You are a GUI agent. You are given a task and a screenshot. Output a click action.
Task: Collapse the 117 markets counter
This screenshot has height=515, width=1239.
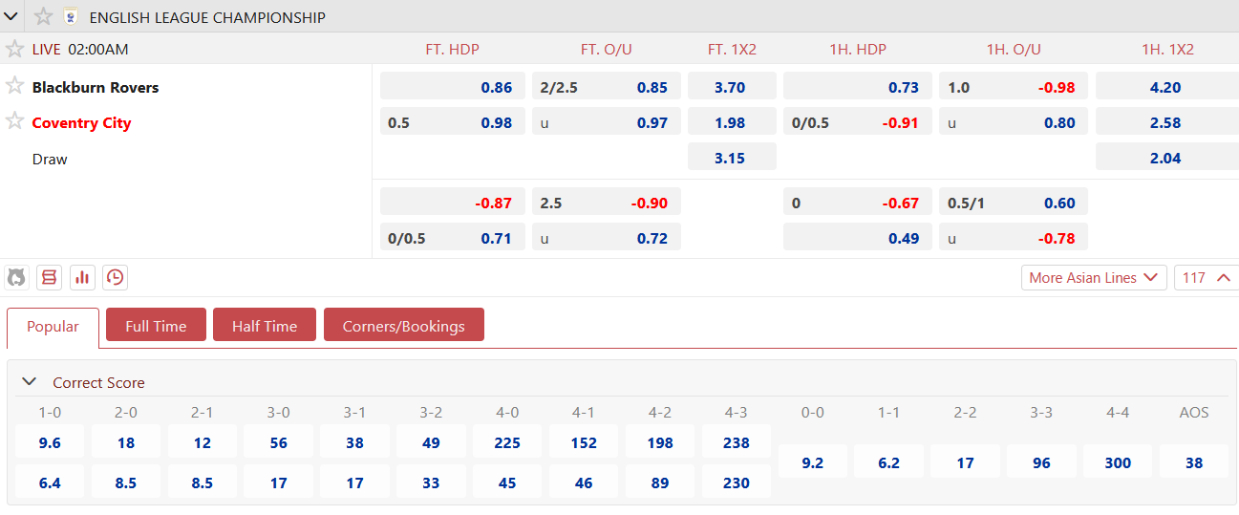(x=1206, y=277)
